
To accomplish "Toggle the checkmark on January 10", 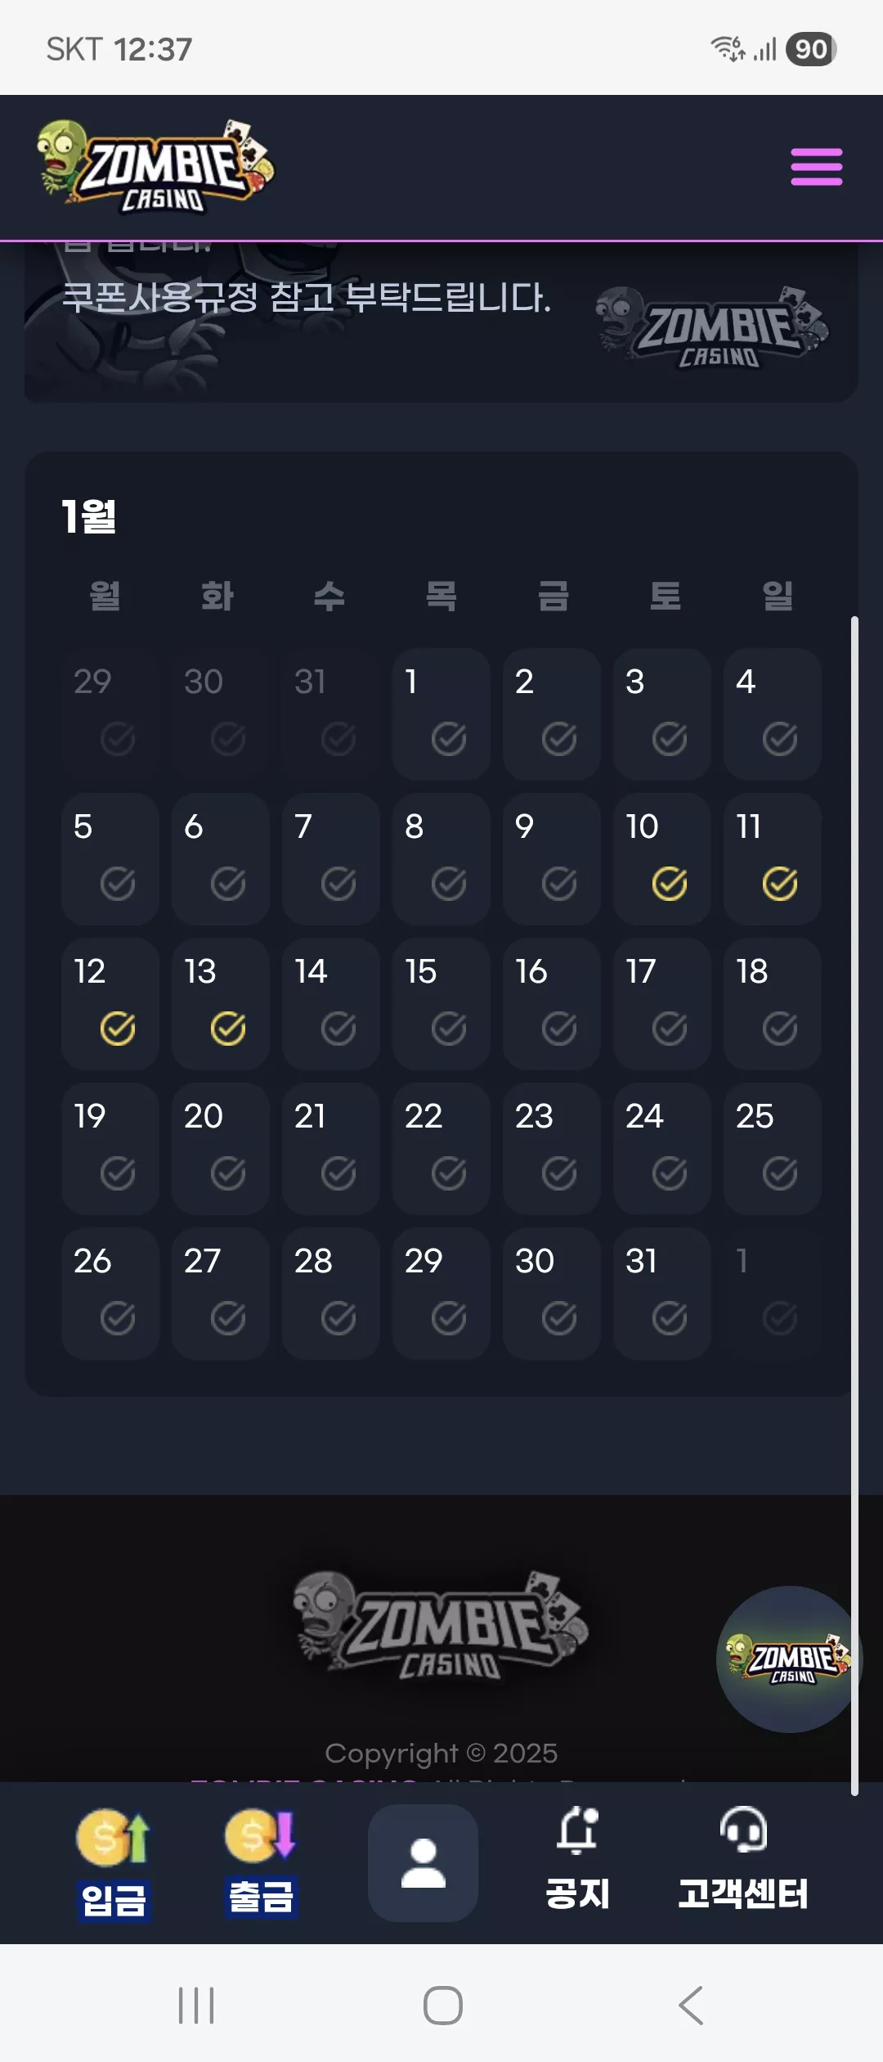I will click(x=669, y=884).
